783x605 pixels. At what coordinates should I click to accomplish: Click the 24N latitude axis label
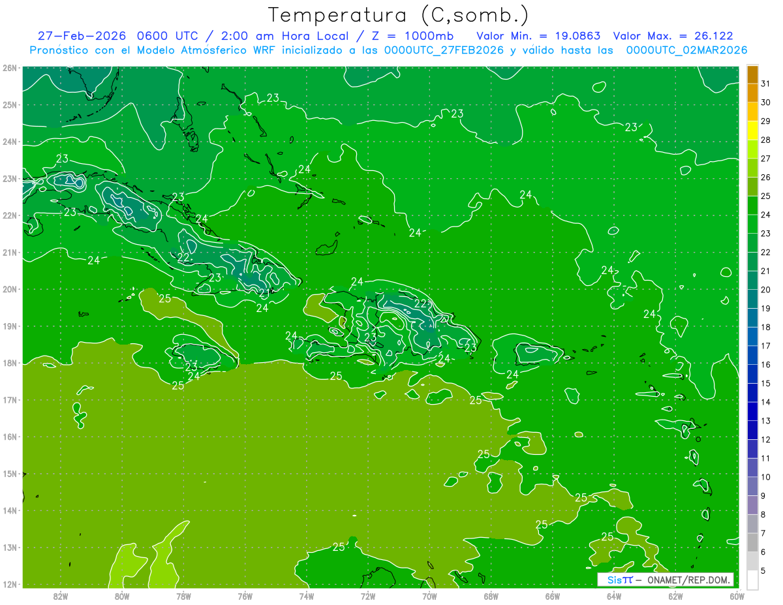pos(9,142)
